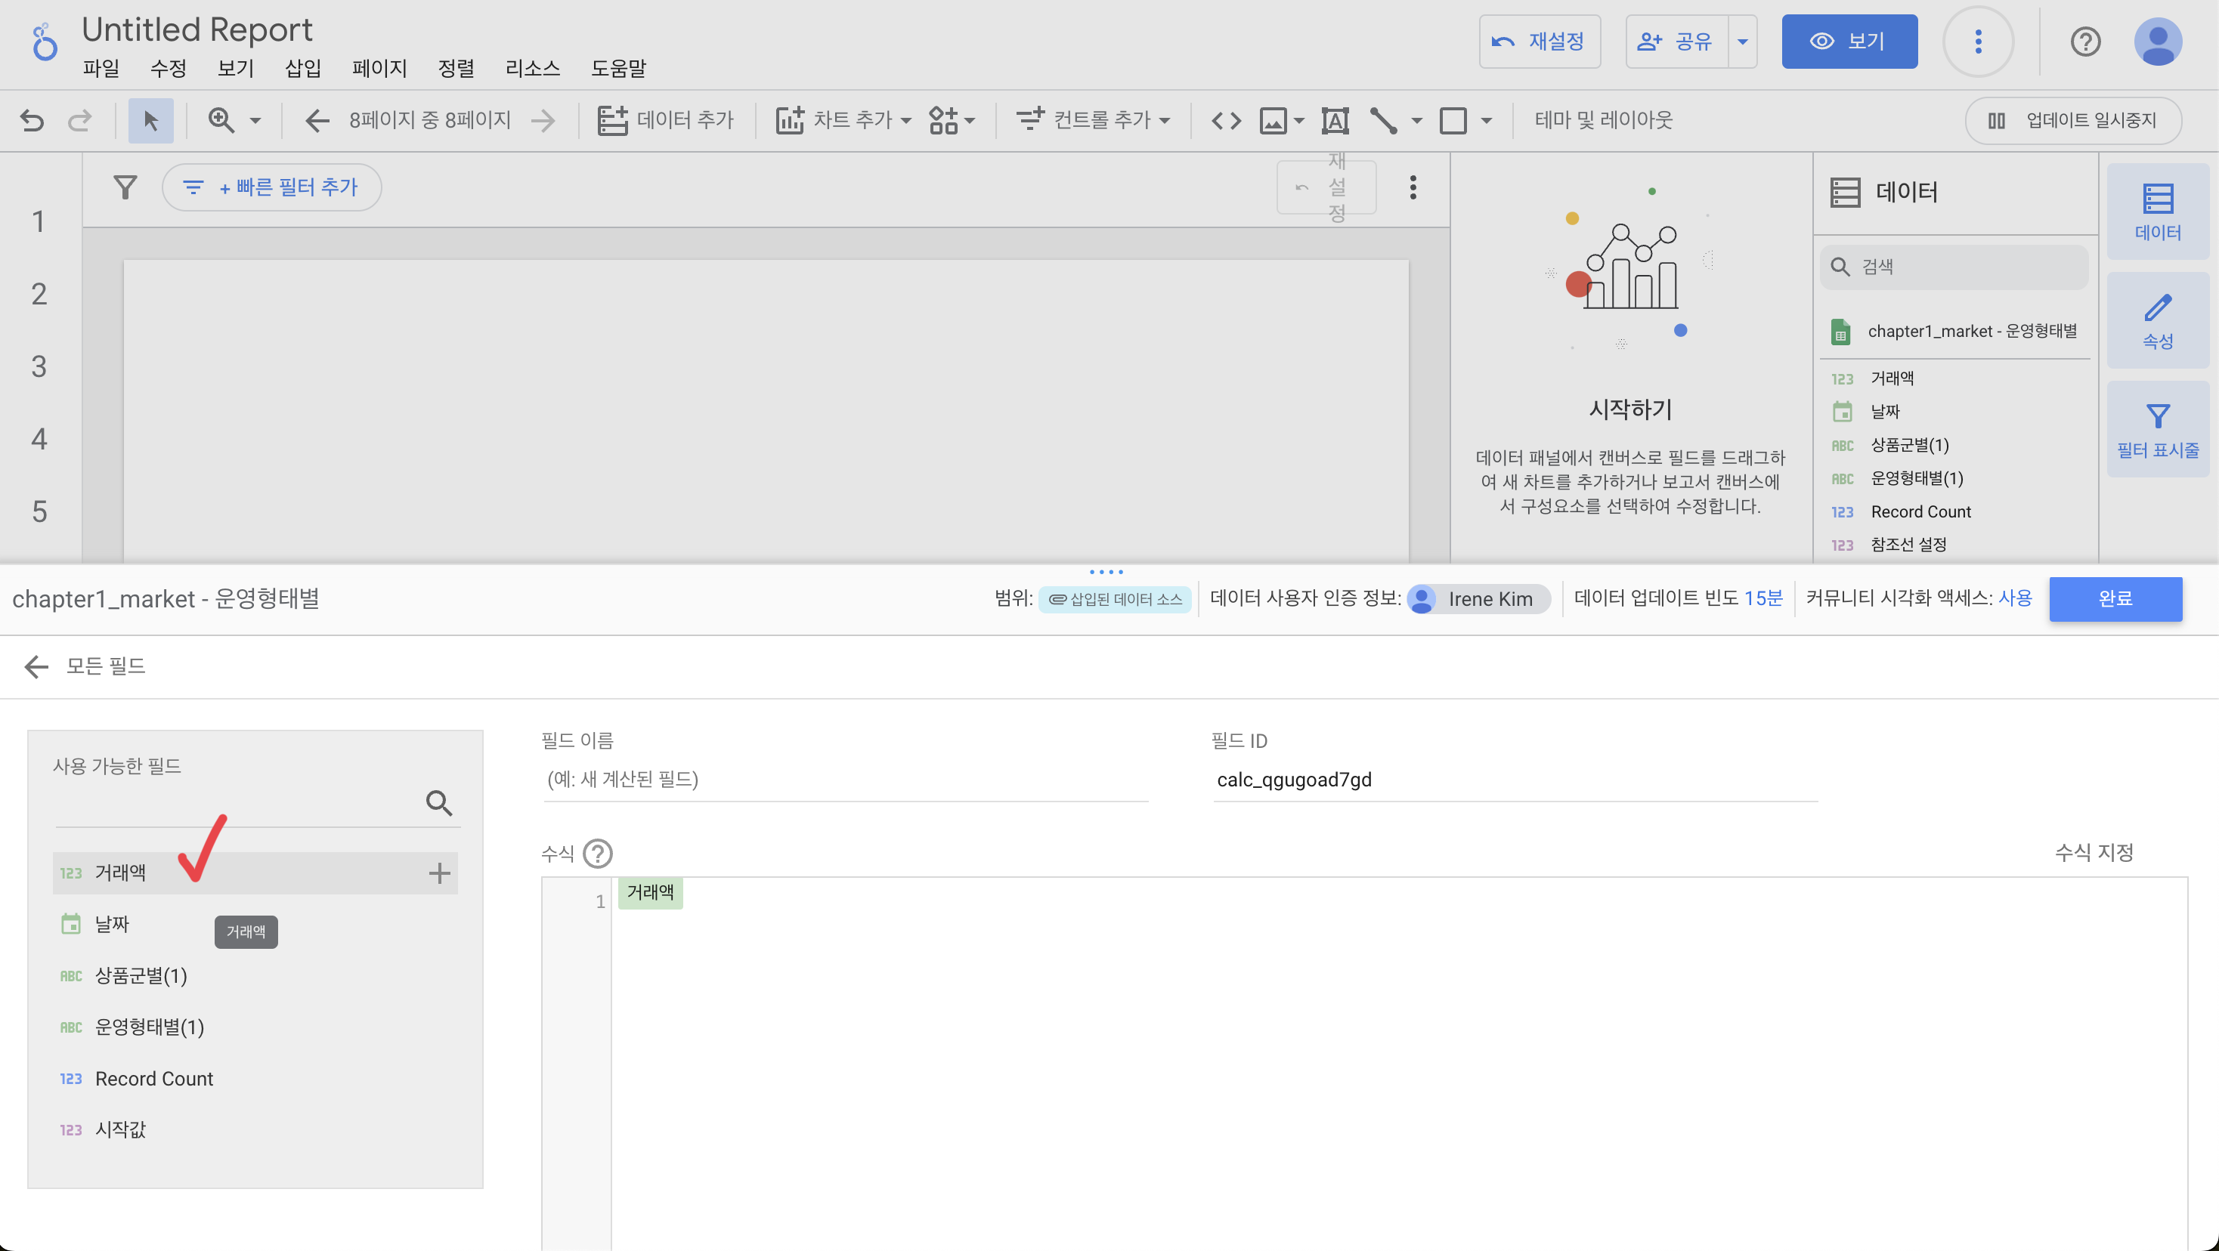Click the undo arrow in toolbar

click(32, 119)
